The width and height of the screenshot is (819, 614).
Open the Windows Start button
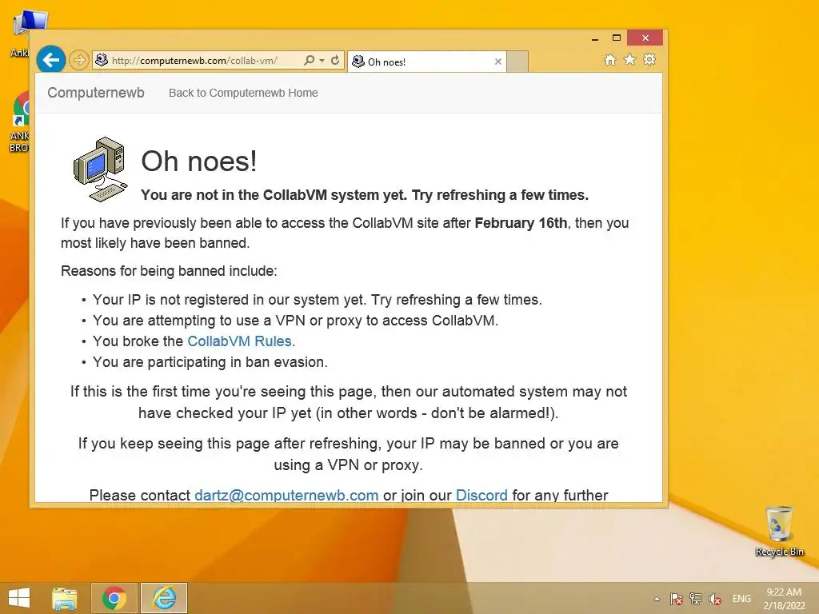point(19,598)
